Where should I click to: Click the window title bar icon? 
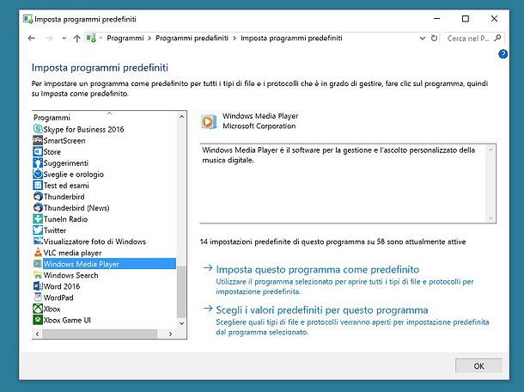27,19
